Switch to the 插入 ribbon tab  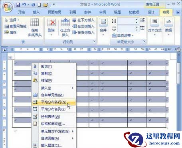point(36,12)
